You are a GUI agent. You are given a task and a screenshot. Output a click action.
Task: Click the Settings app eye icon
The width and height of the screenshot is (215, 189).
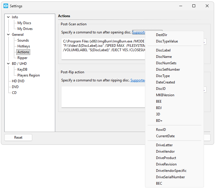pos(6,6)
